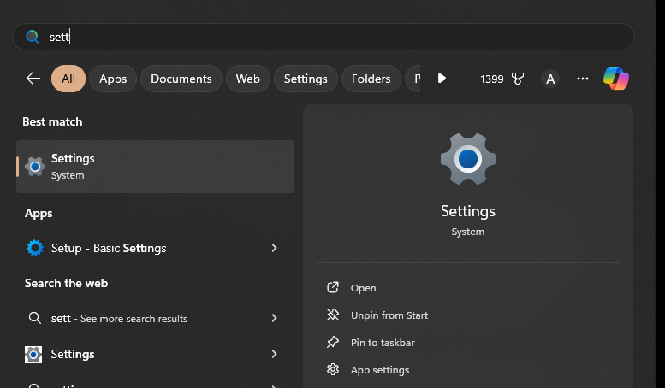Switch to the Apps filter tab
The image size is (665, 388).
coord(113,79)
